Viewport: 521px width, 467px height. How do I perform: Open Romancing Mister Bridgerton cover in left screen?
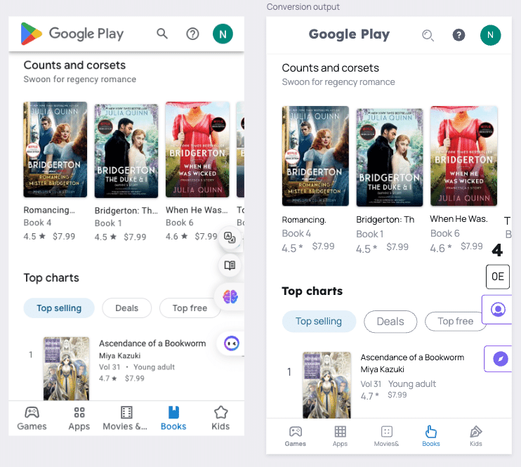(x=55, y=150)
